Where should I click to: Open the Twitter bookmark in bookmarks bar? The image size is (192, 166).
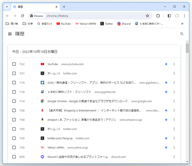[107, 24]
